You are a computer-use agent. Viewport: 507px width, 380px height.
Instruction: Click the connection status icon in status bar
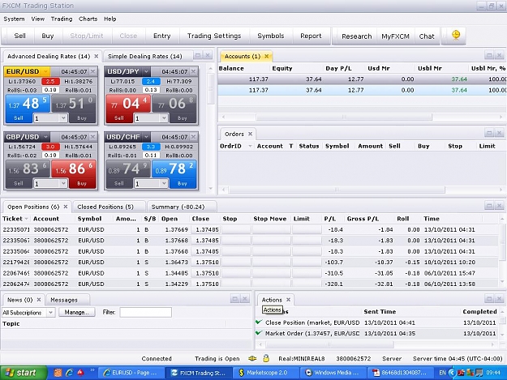[x=252, y=358]
